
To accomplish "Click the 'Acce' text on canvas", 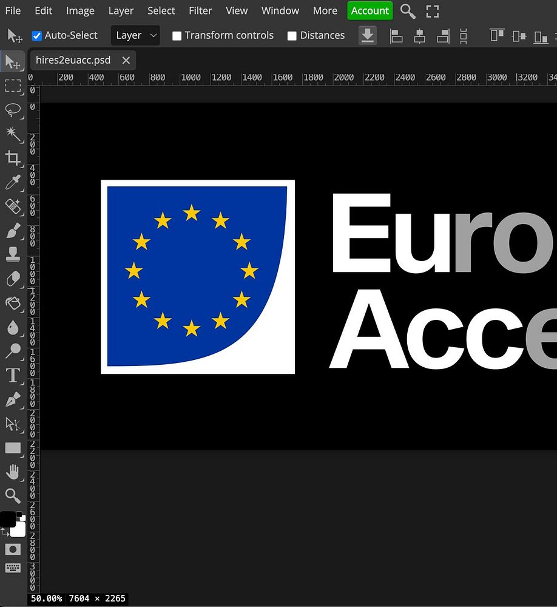I will coord(443,329).
